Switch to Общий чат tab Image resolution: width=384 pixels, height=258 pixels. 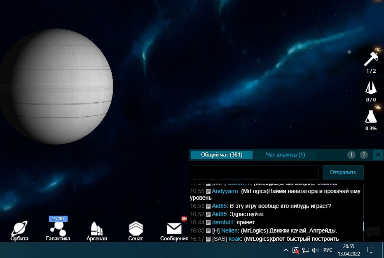point(222,155)
